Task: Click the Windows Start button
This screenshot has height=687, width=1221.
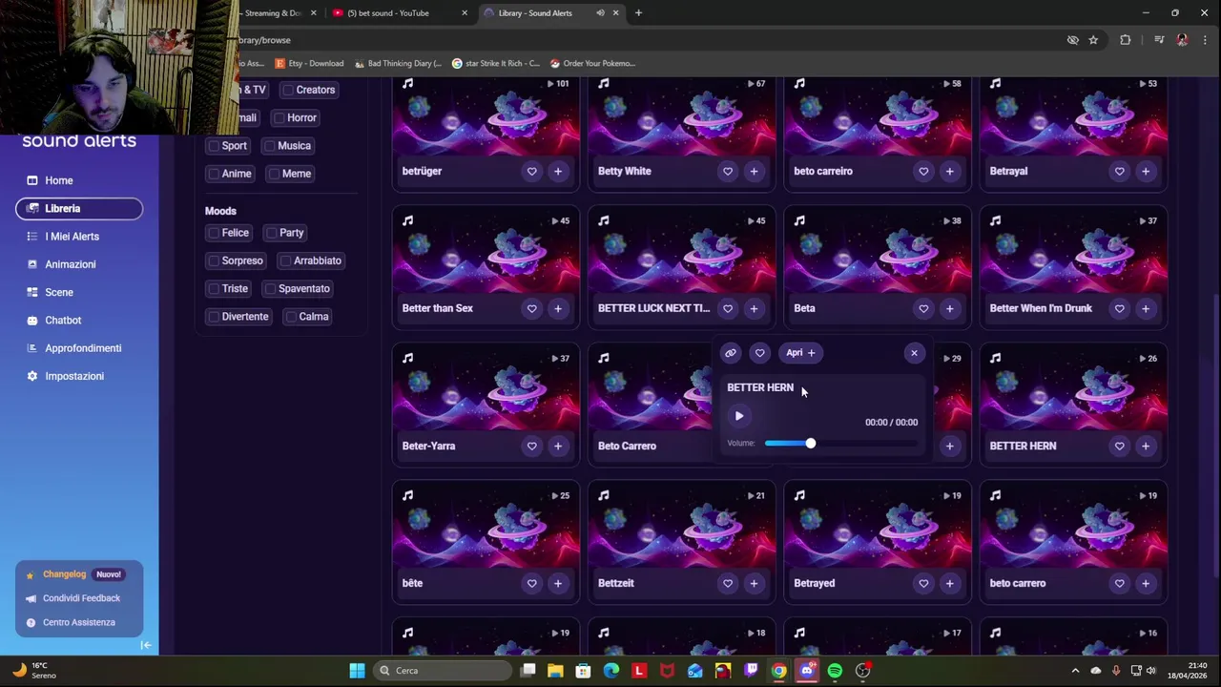Action: 357,671
